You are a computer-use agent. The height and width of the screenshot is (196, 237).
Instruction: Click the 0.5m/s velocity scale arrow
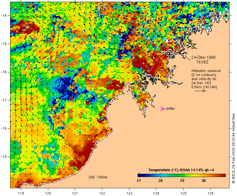(x=200, y=91)
